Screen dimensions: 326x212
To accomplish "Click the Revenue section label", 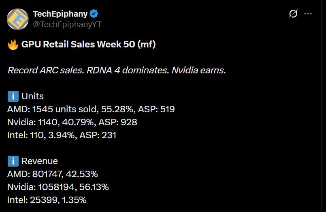I will (x=39, y=161).
